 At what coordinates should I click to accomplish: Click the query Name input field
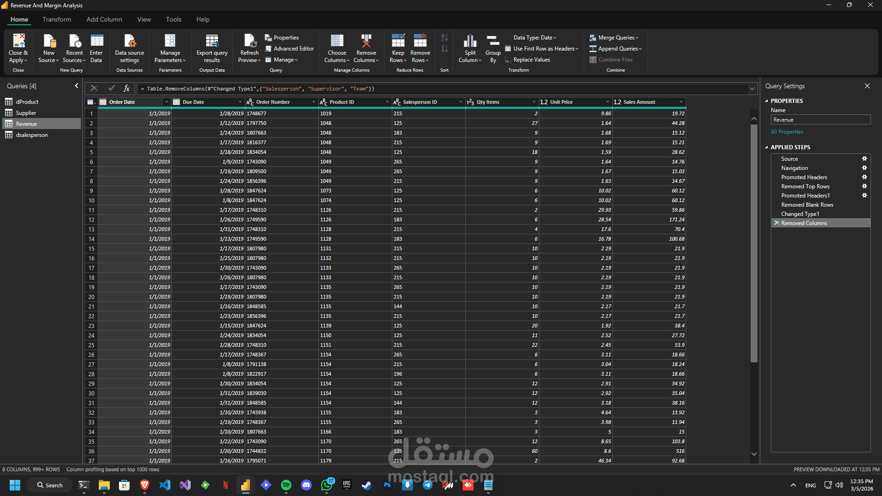[820, 120]
